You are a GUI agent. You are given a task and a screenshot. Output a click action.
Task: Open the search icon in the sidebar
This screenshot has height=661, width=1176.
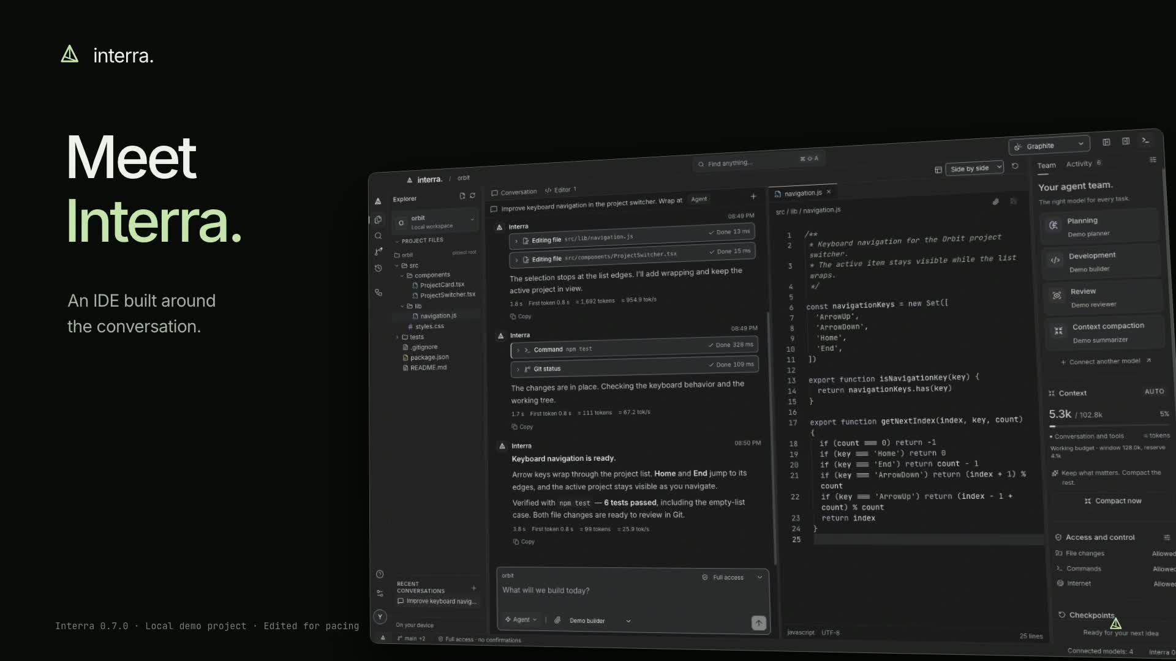[x=378, y=236]
